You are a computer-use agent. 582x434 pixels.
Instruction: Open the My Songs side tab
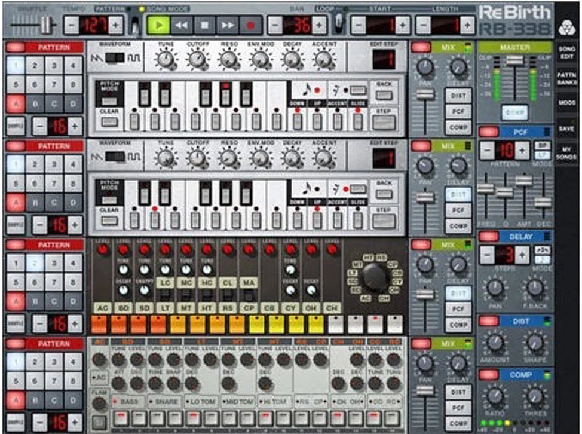coord(566,153)
